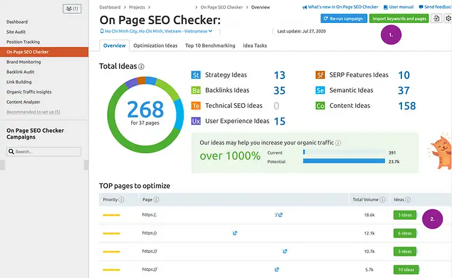
Task: Open the Top 10 Benchmarking tab
Action: point(209,45)
